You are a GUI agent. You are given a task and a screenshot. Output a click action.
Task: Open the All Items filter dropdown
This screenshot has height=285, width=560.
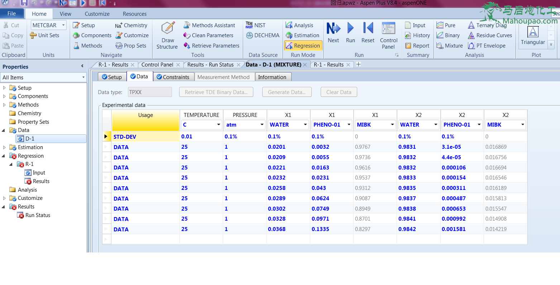(x=83, y=77)
